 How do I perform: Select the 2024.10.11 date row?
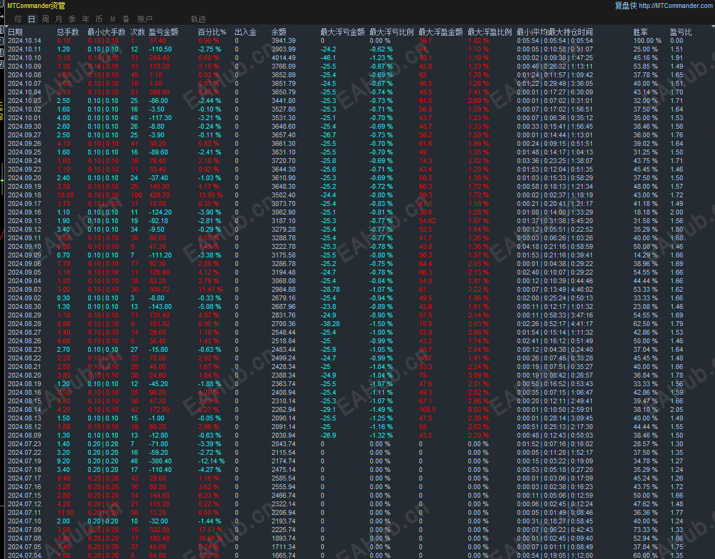[x=25, y=49]
